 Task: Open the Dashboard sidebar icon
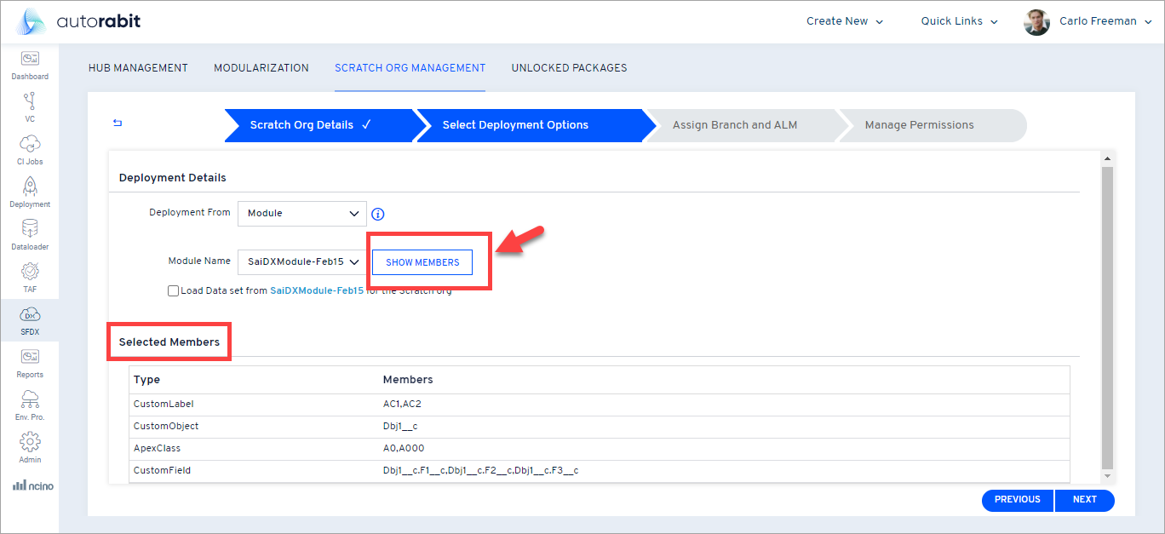tap(30, 59)
